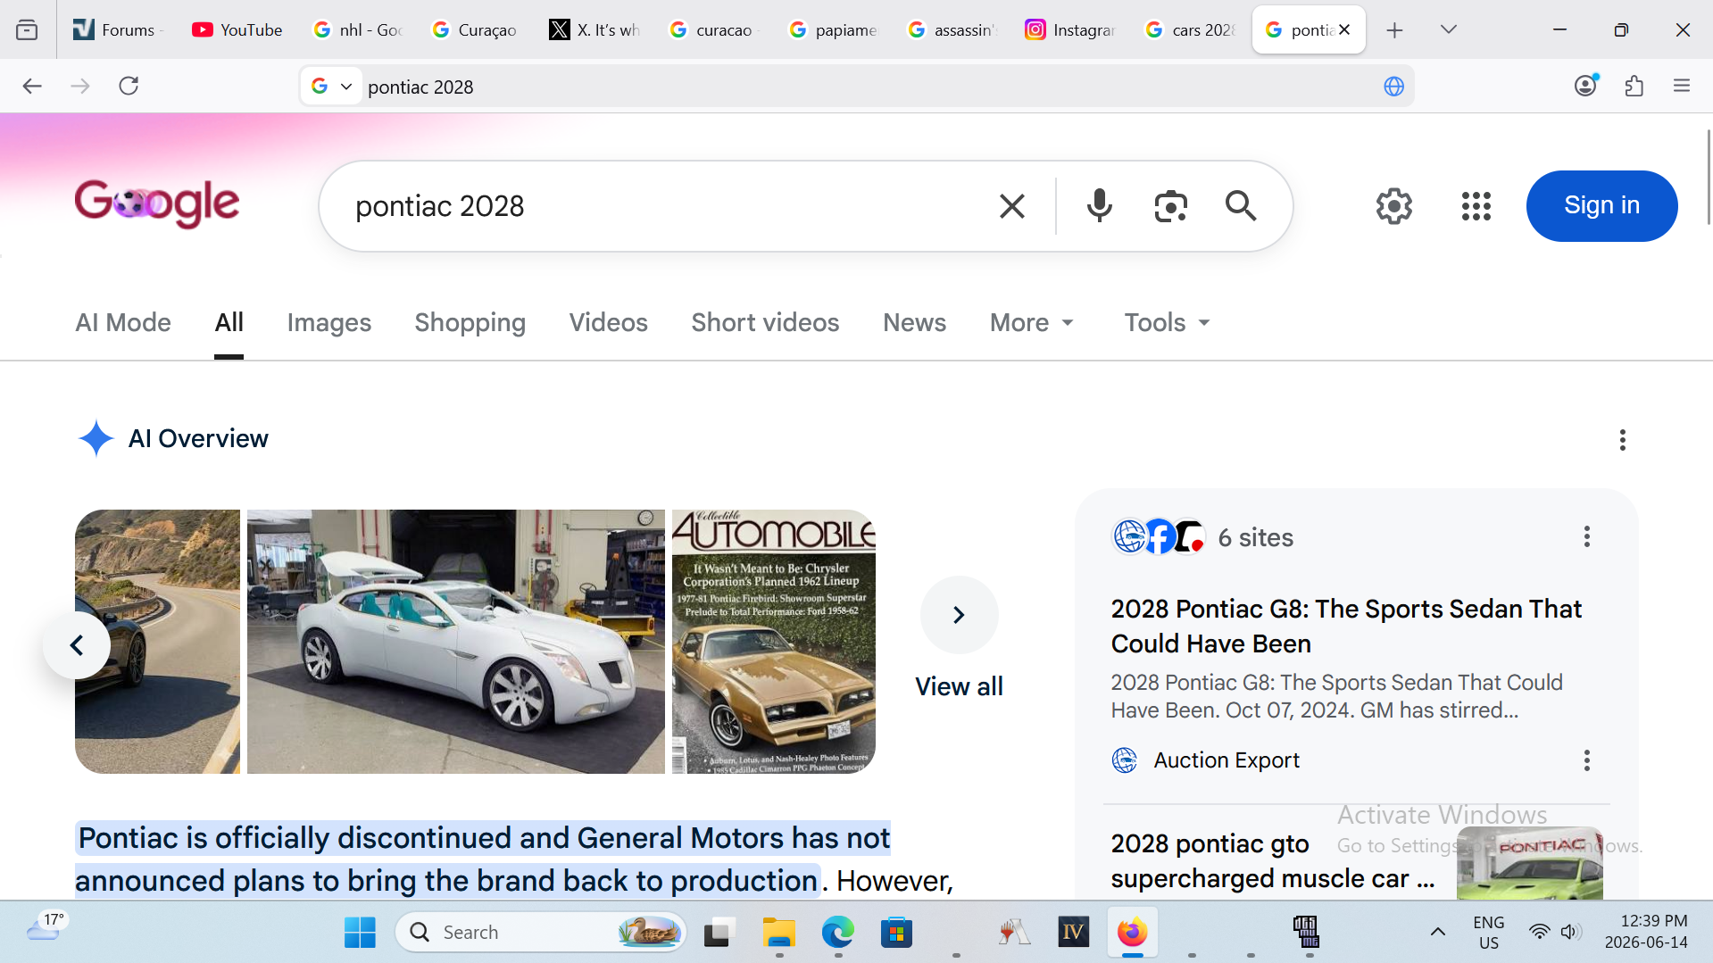The height and width of the screenshot is (963, 1713).
Task: Switch to the YouTube browser tab
Action: (237, 29)
